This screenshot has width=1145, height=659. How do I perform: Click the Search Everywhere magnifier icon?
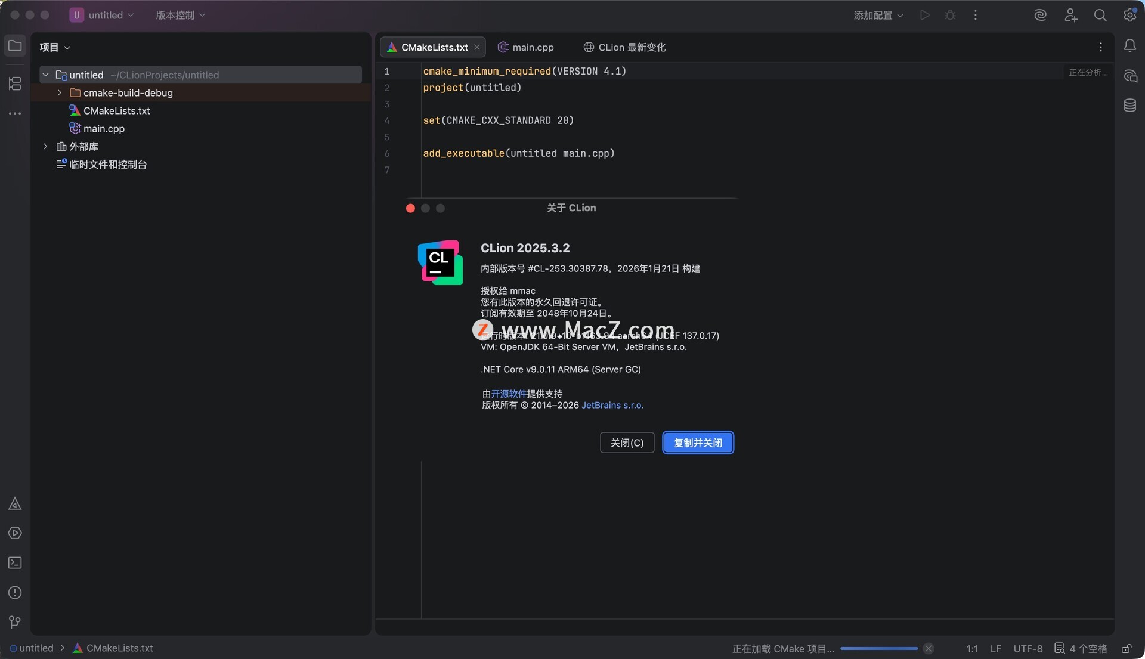pos(1100,16)
